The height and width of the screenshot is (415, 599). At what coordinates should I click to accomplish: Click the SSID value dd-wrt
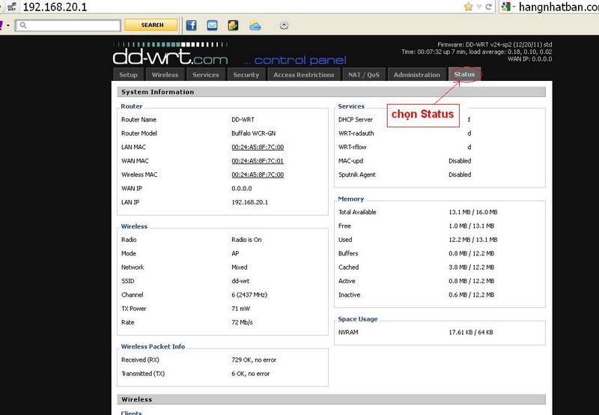point(240,281)
